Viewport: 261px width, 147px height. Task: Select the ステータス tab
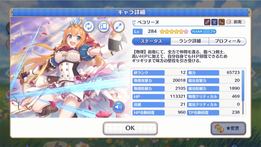(x=151, y=41)
